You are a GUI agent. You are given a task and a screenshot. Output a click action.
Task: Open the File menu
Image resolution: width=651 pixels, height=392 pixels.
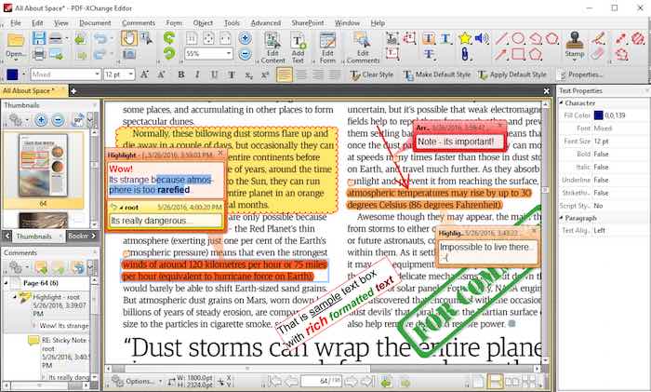16,23
